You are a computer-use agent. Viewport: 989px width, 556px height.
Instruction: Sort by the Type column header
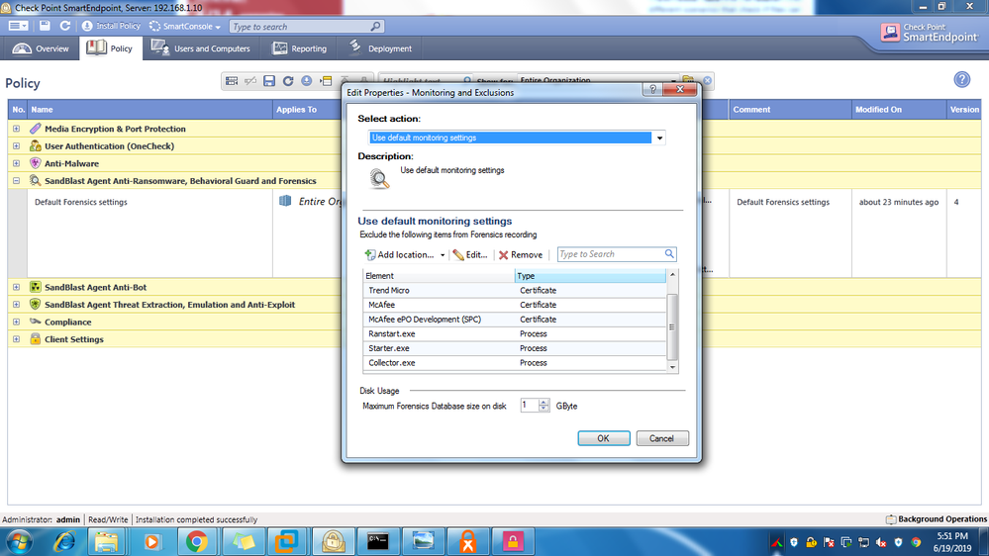click(590, 275)
